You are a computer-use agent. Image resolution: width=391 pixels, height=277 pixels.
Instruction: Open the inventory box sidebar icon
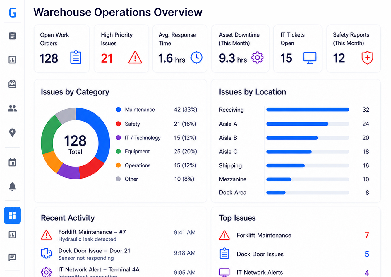(x=12, y=84)
